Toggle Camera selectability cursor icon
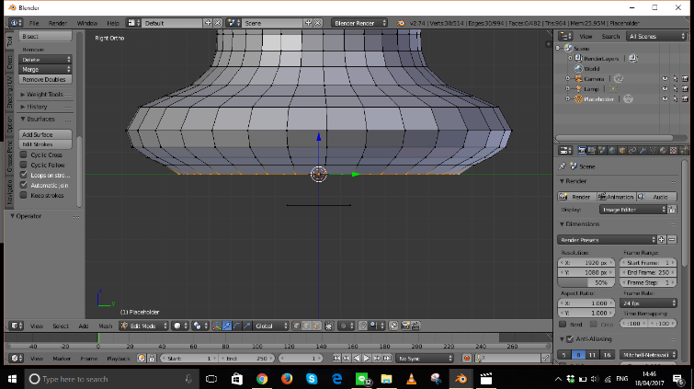The width and height of the screenshot is (694, 389). point(675,79)
